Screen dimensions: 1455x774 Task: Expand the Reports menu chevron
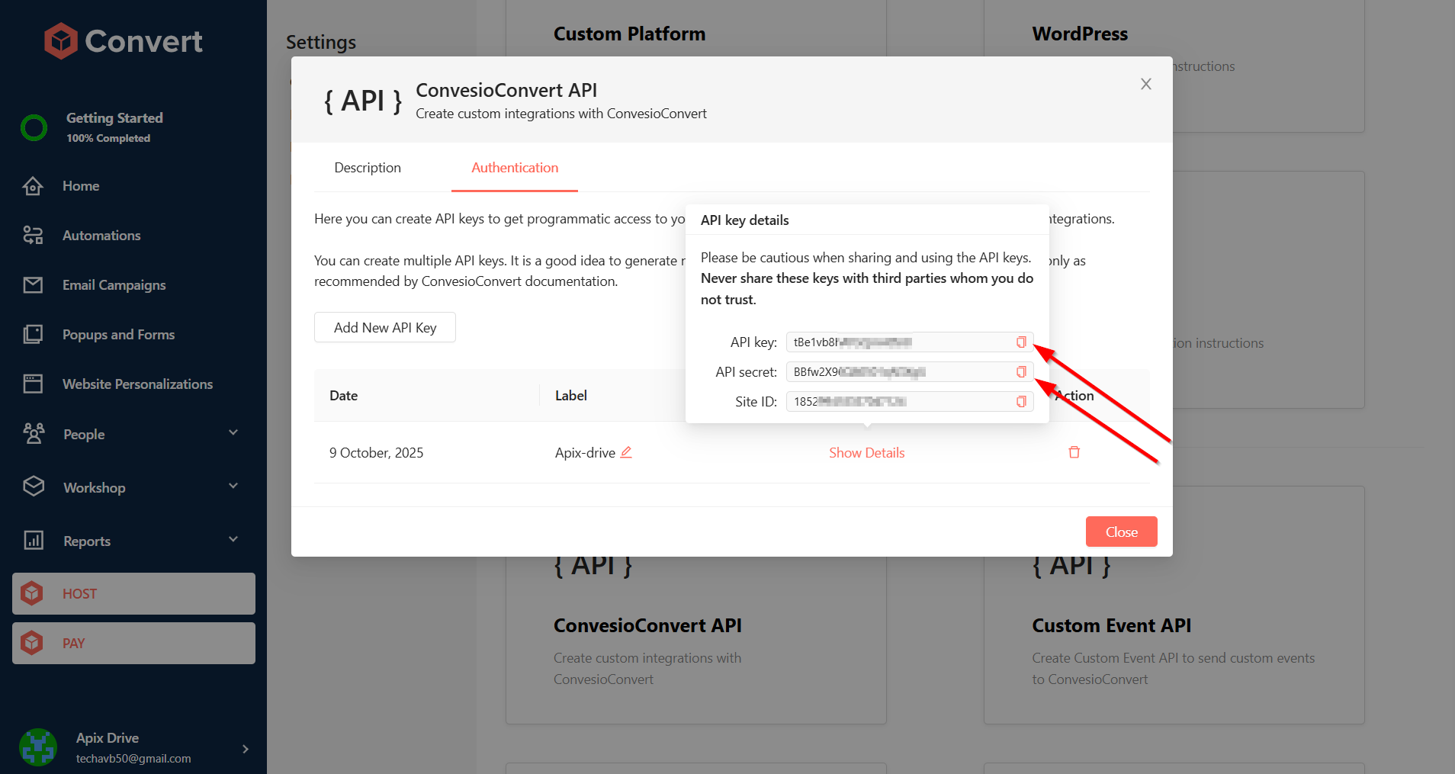click(233, 540)
